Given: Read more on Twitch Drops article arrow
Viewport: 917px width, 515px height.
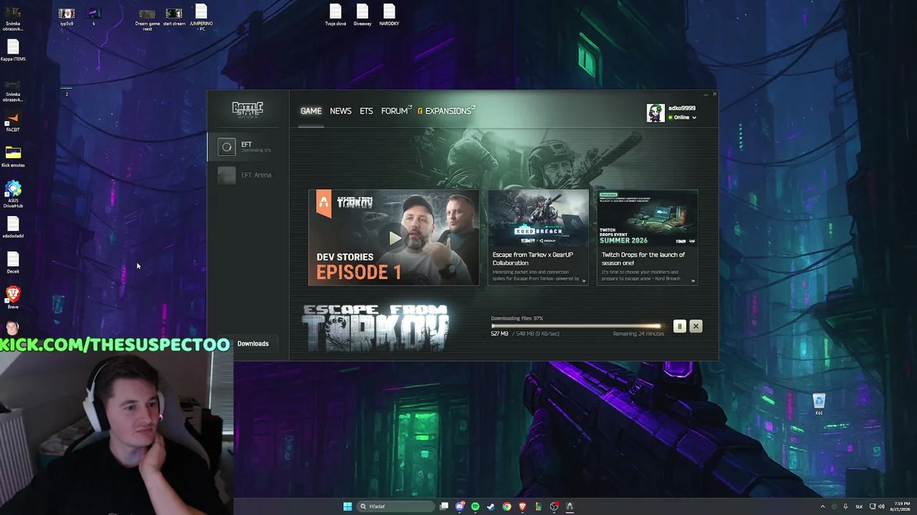Looking at the screenshot, I should pos(693,281).
